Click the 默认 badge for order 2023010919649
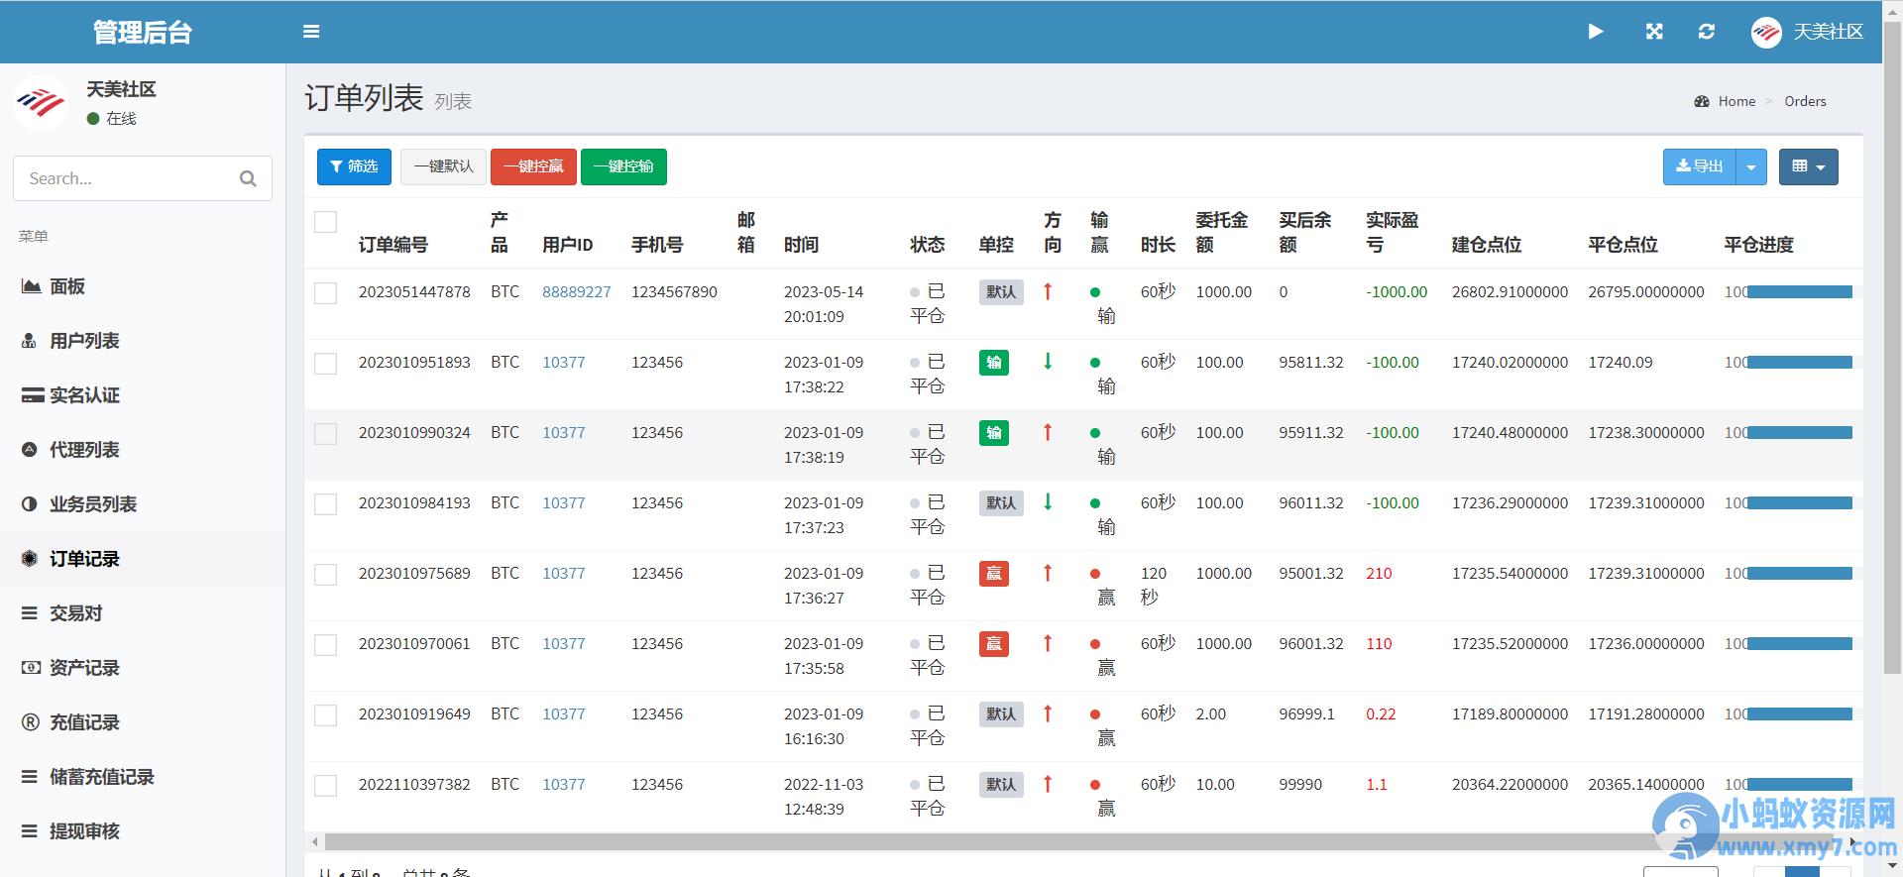This screenshot has height=877, width=1903. [1001, 714]
